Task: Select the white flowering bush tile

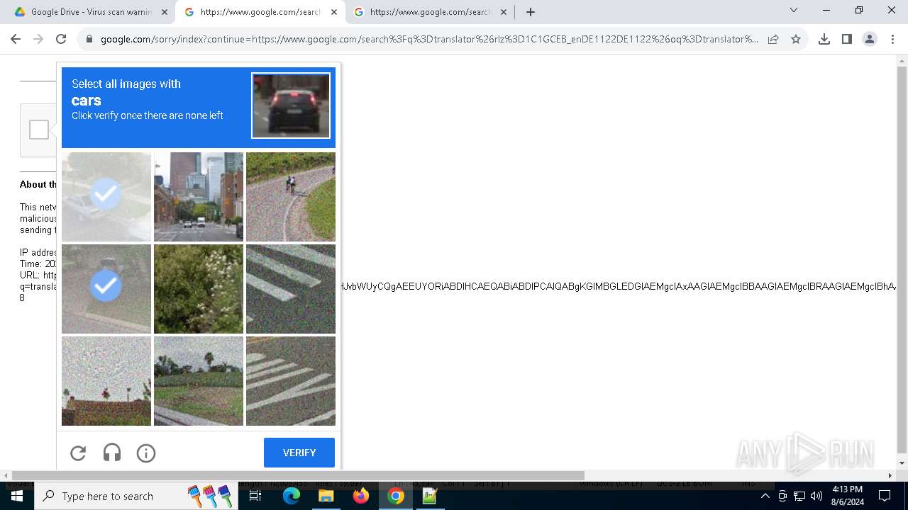Action: pyautogui.click(x=199, y=289)
